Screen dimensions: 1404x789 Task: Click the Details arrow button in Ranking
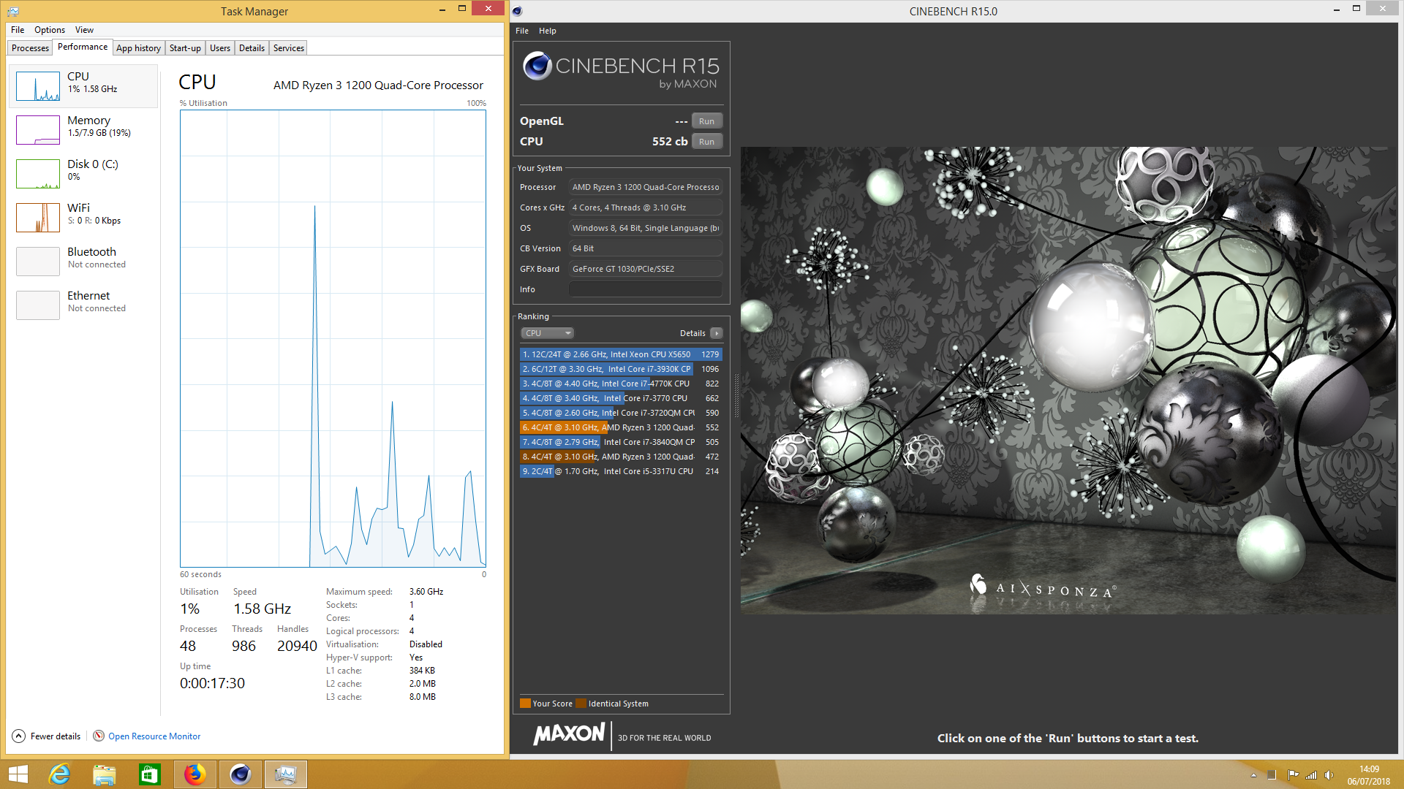(717, 333)
